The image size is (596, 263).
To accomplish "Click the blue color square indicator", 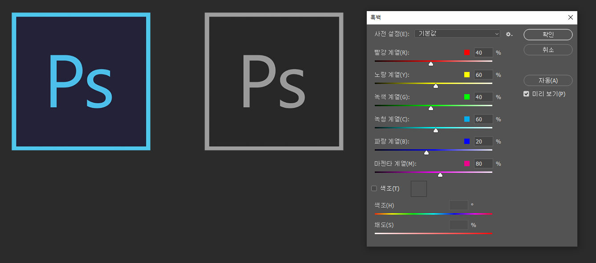I will (467, 141).
